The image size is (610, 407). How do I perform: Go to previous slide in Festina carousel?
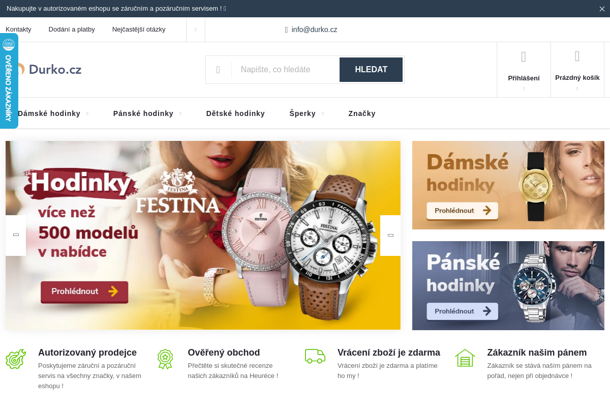(16, 236)
